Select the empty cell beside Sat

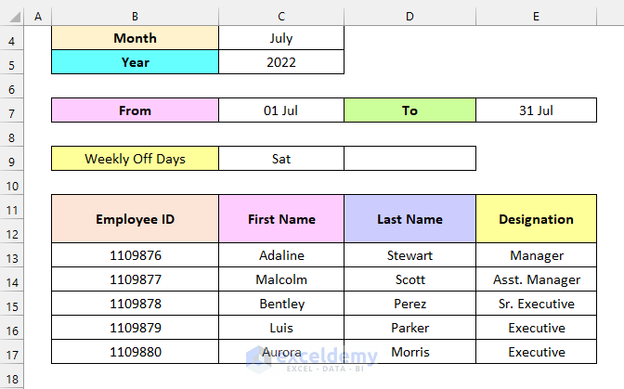coord(409,159)
